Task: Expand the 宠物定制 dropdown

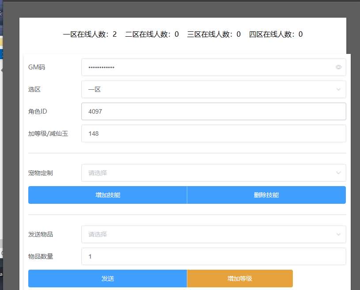Action: 213,173
